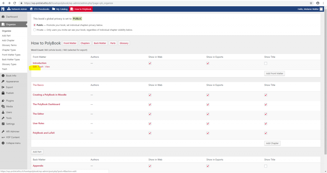Toggle Show Title for PolyBook and LaTeX
327x173 pixels.
(266, 133)
